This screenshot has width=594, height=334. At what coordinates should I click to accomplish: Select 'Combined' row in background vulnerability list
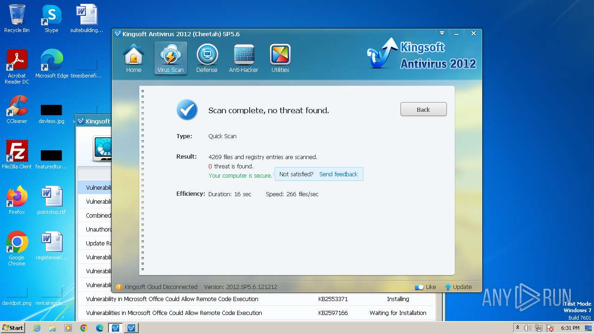[94, 216]
